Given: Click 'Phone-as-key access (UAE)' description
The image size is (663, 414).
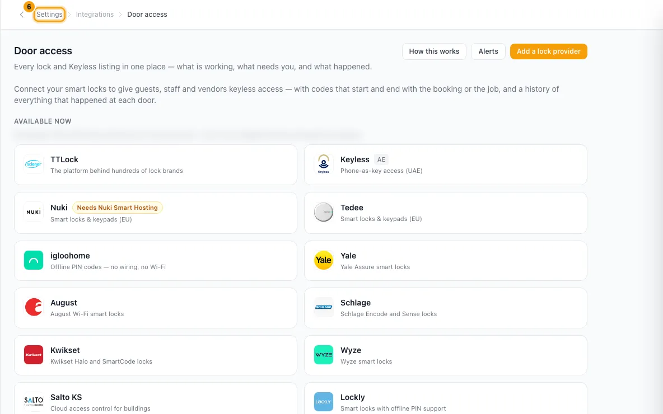Looking at the screenshot, I should tap(381, 171).
